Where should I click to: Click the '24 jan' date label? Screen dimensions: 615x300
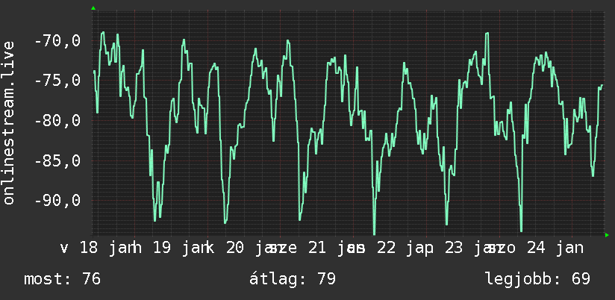555,248
